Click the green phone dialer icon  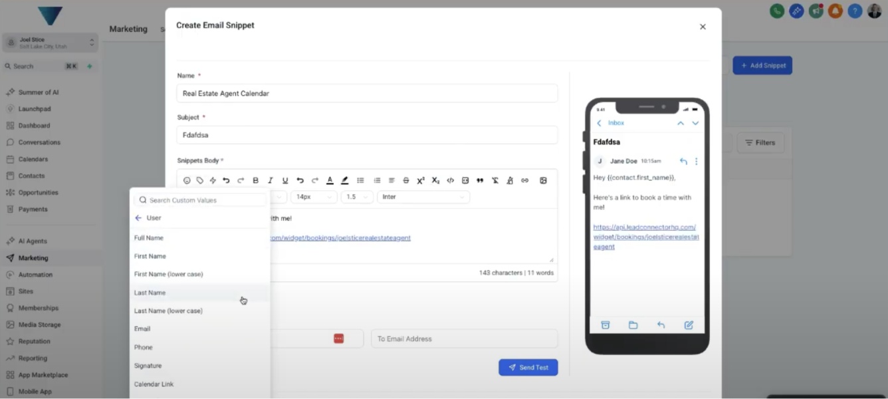point(776,11)
